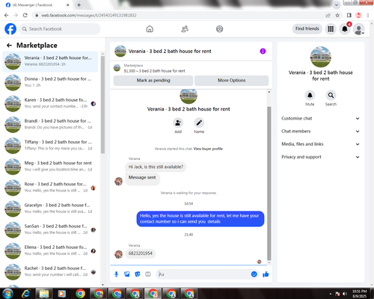
Task: Click the browser address bar URL
Action: (89, 16)
